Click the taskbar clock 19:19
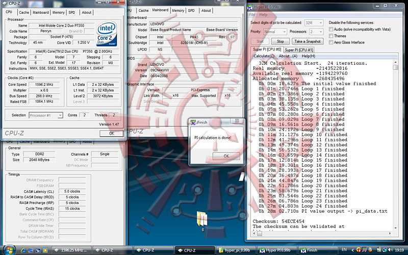Screen dimensions: 408x255 [399, 250]
